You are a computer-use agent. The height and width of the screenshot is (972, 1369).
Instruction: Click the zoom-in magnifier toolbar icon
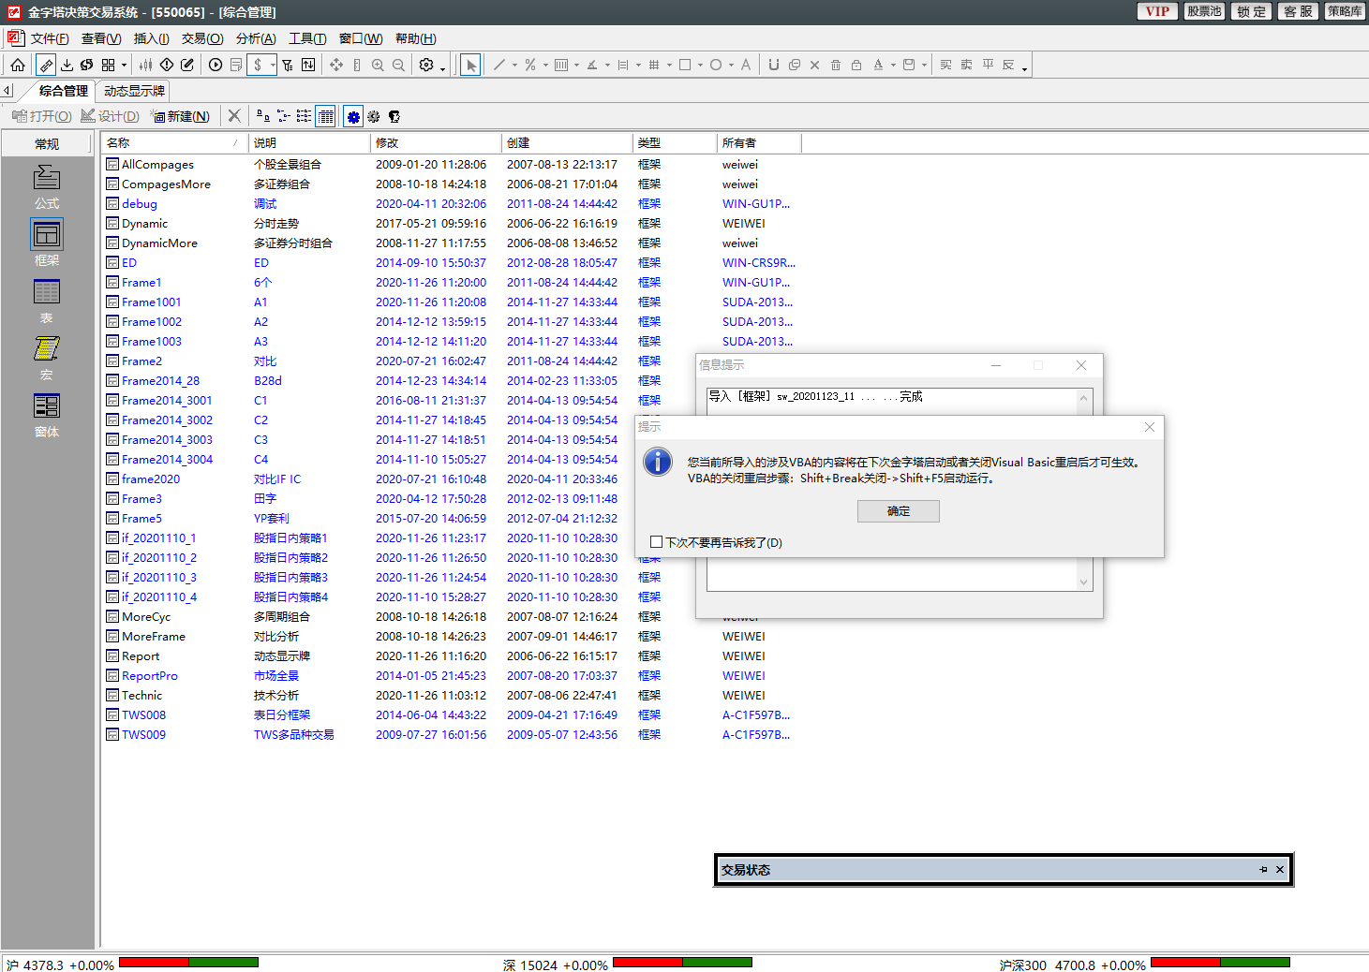(x=378, y=65)
